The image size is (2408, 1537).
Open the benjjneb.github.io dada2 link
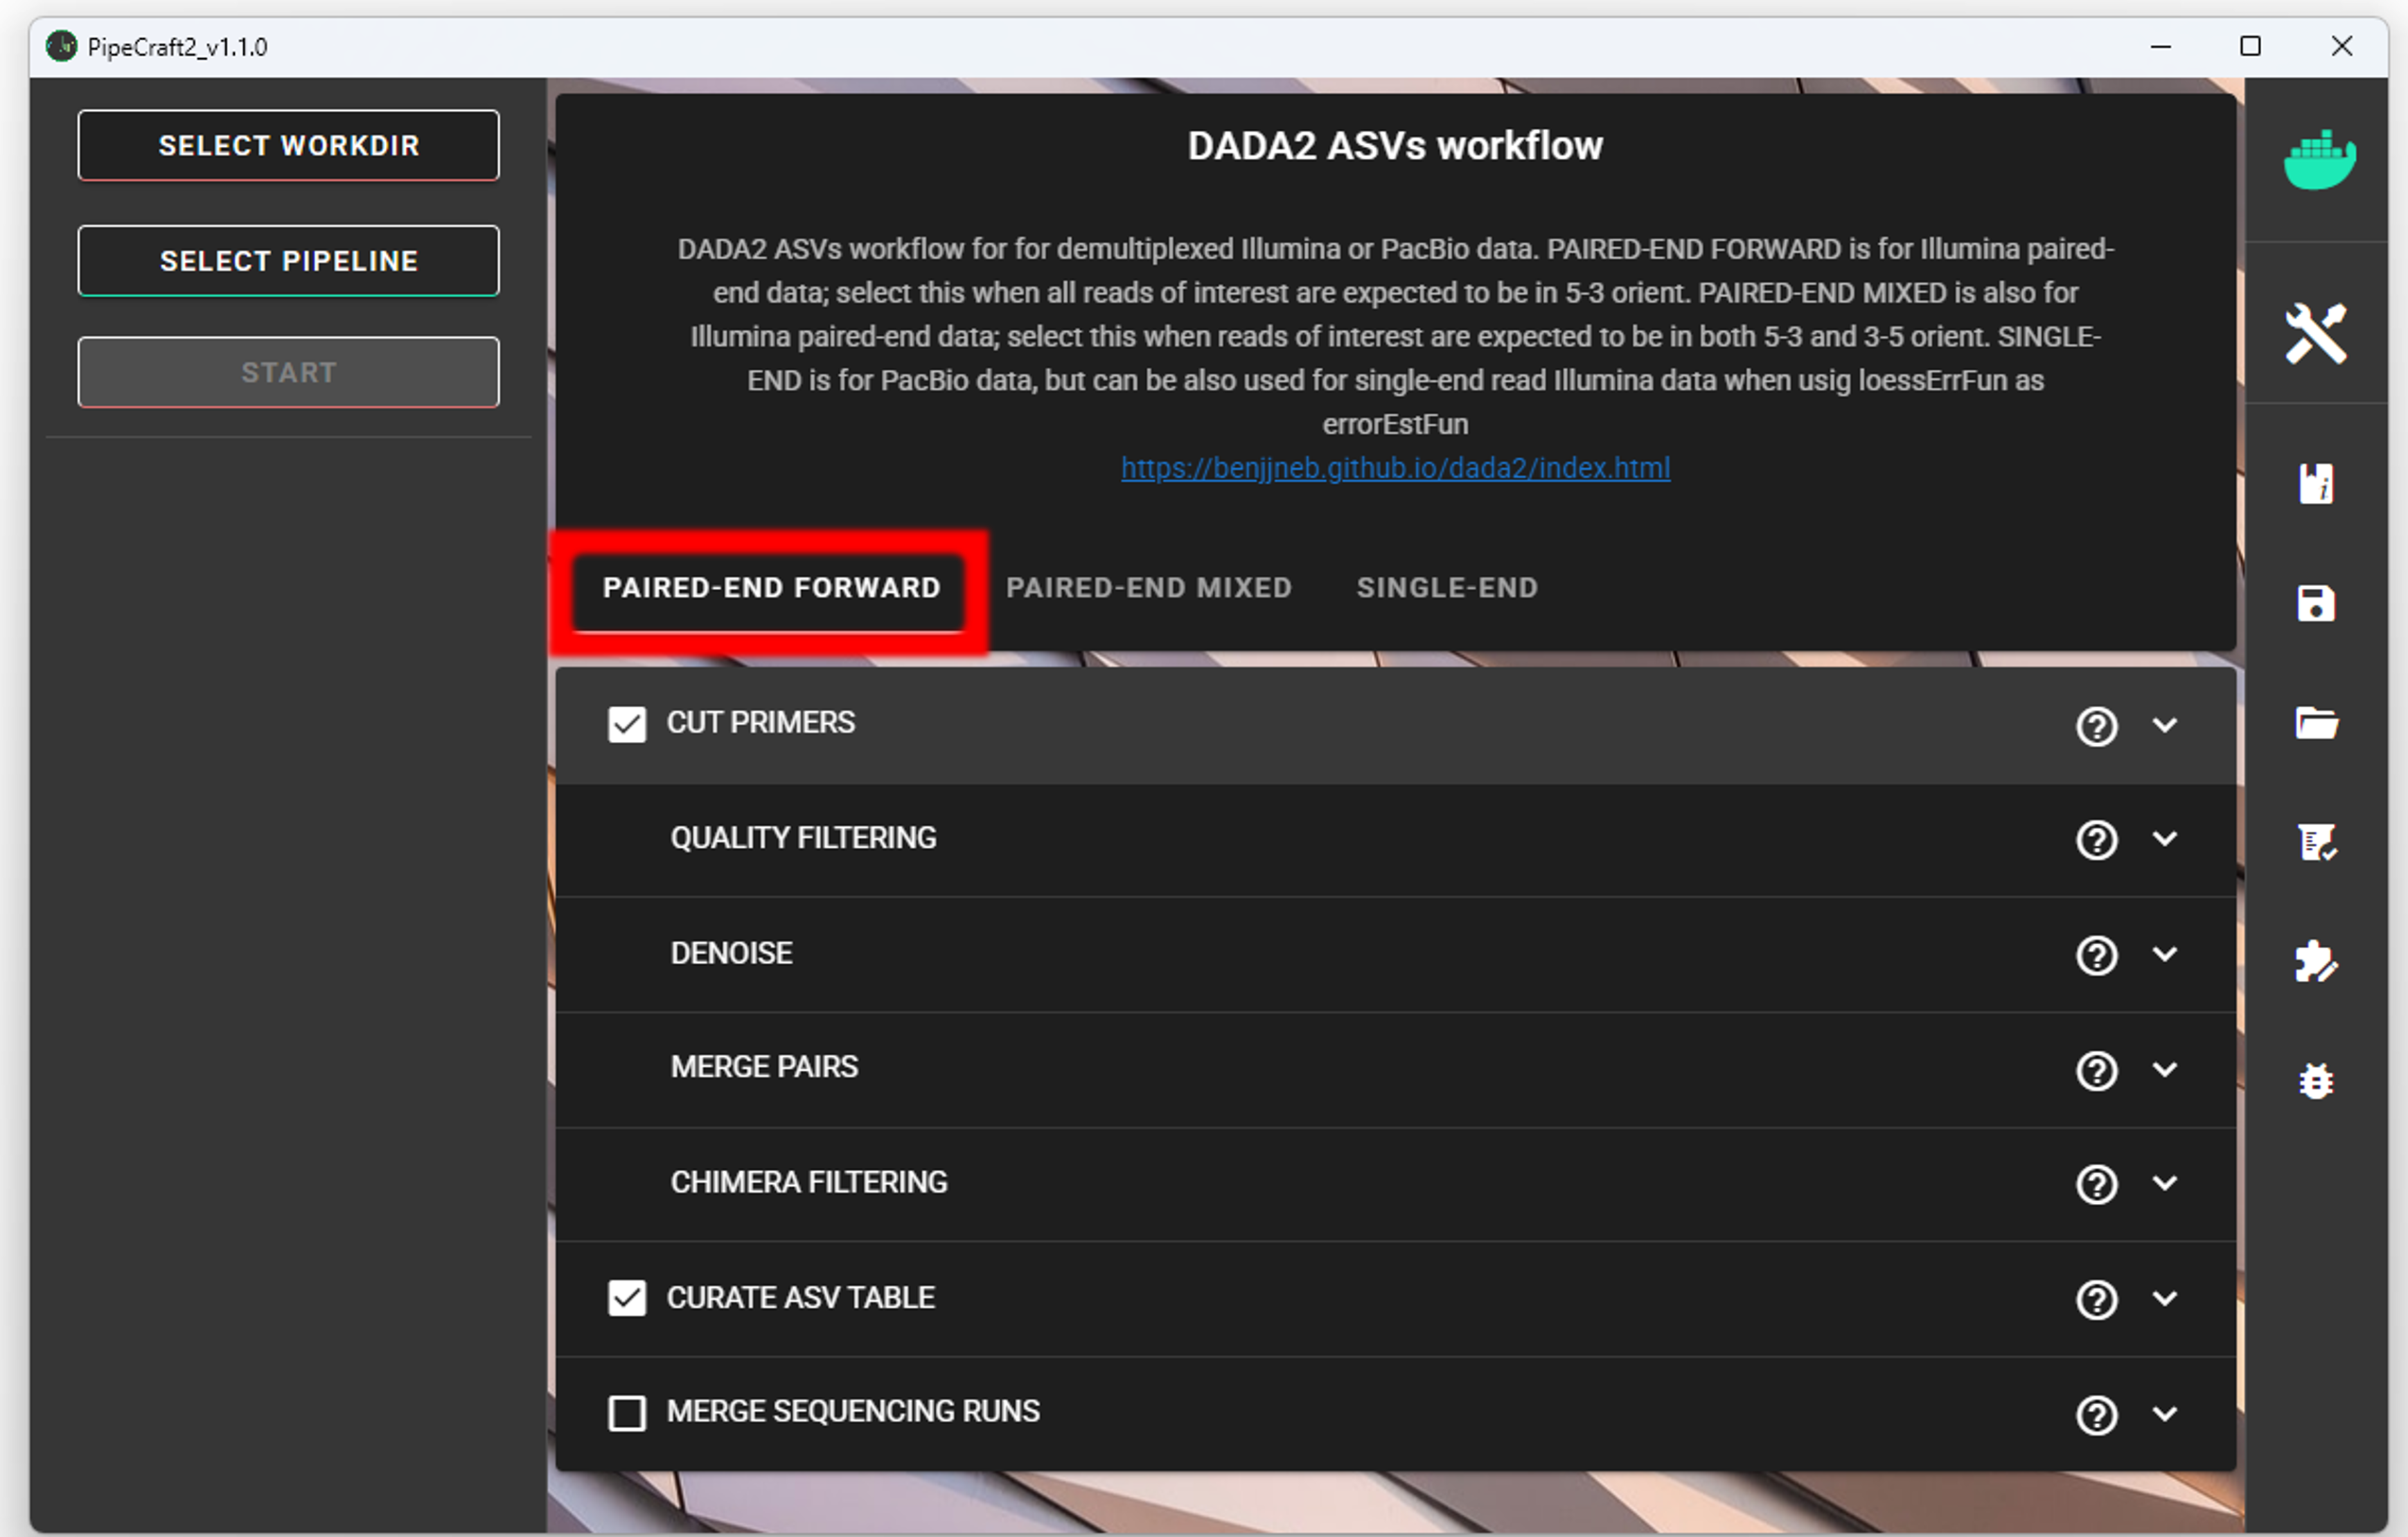[x=1395, y=468]
